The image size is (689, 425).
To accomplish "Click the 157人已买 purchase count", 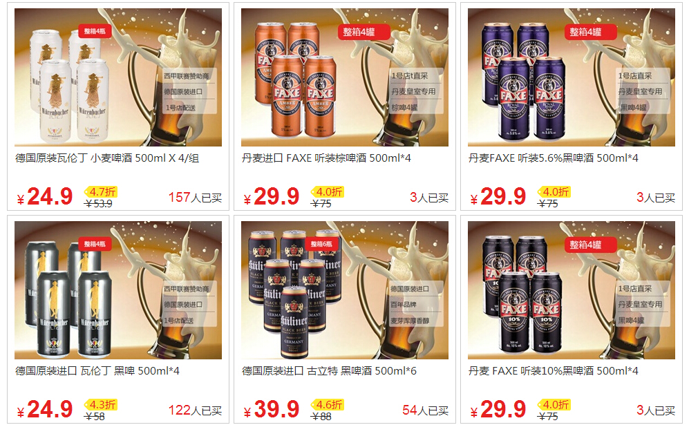I will point(195,198).
